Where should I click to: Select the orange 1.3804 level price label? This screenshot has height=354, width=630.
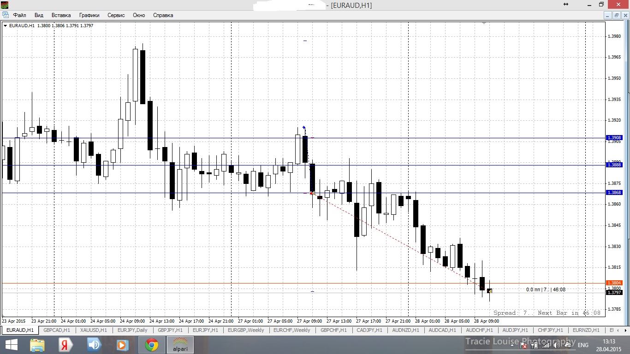[614, 283]
